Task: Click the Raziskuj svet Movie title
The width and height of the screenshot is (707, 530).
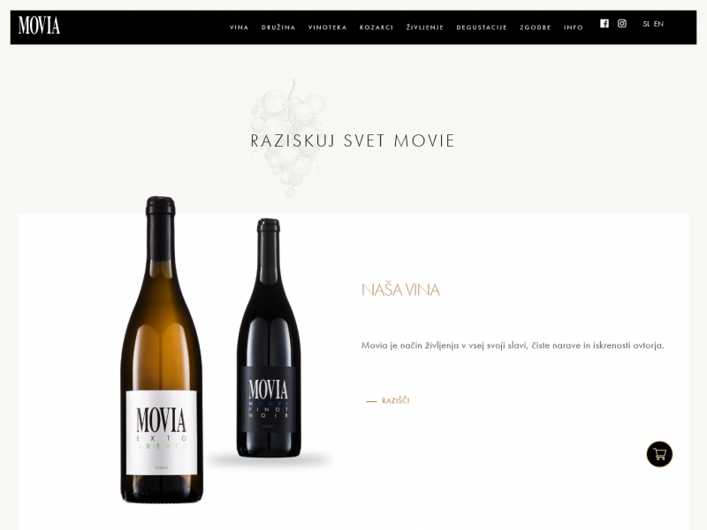Action: click(x=353, y=140)
